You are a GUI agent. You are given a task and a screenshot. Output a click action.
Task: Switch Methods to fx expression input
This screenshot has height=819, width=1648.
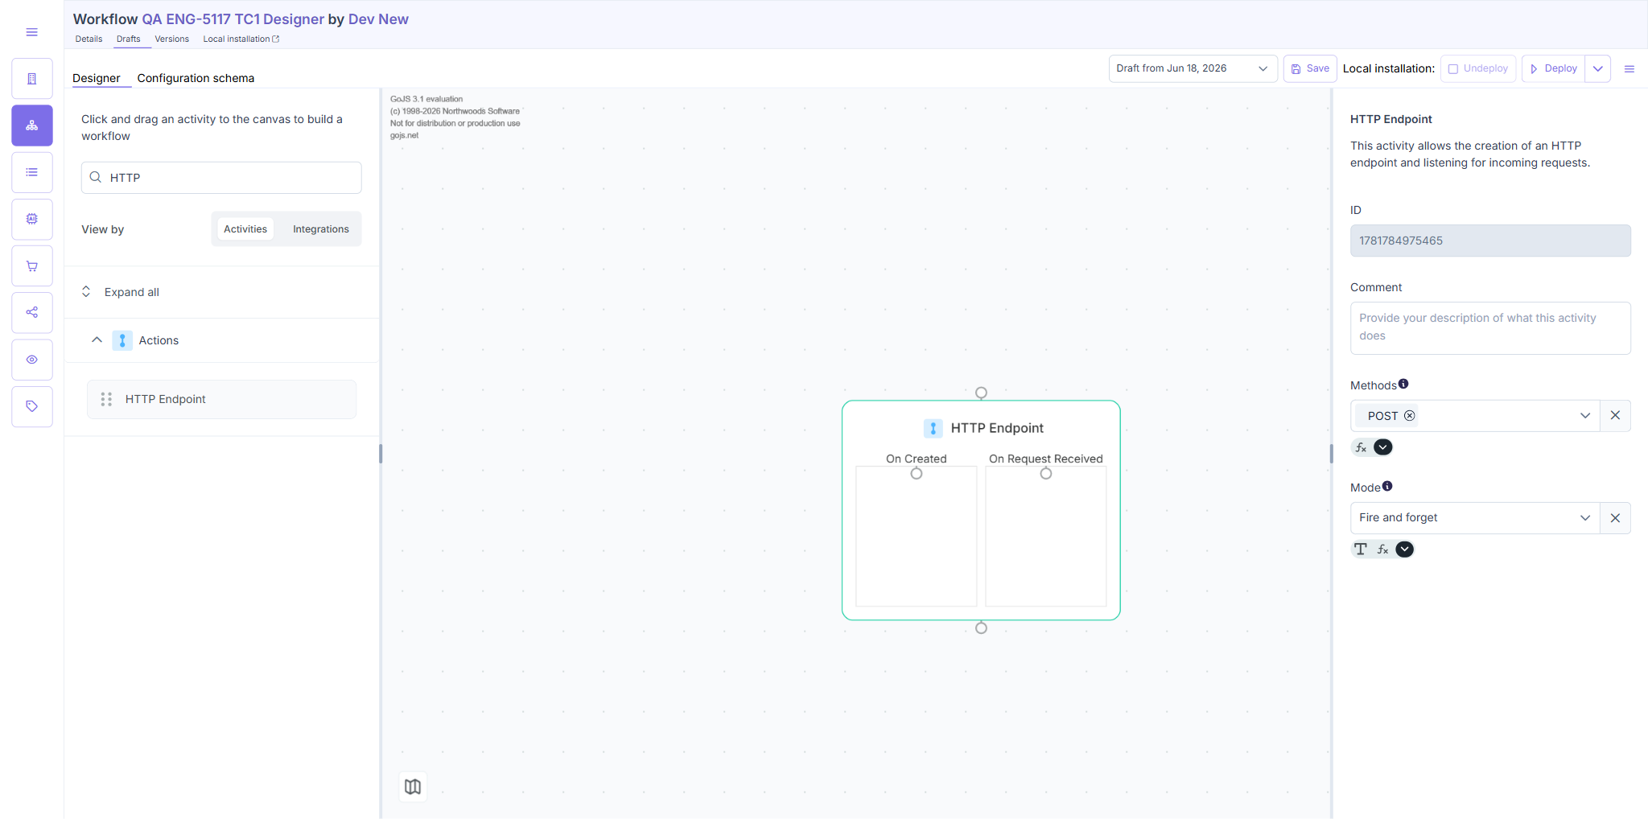tap(1362, 447)
